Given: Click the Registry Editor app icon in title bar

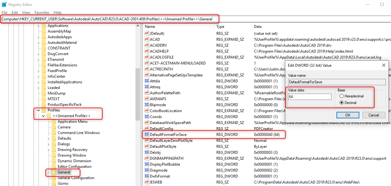Looking at the screenshot, I should tap(4, 4).
